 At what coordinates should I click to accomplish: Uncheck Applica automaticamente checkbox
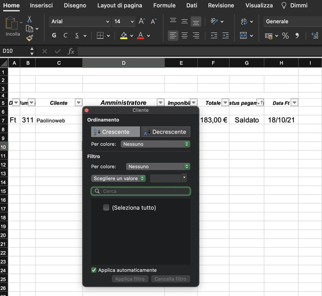94,270
